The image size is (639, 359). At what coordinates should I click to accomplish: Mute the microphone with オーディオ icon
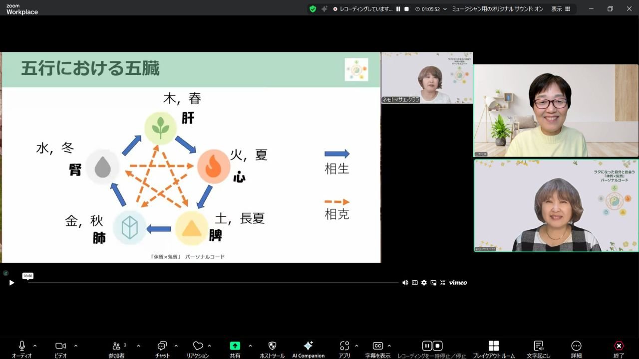coord(22,346)
